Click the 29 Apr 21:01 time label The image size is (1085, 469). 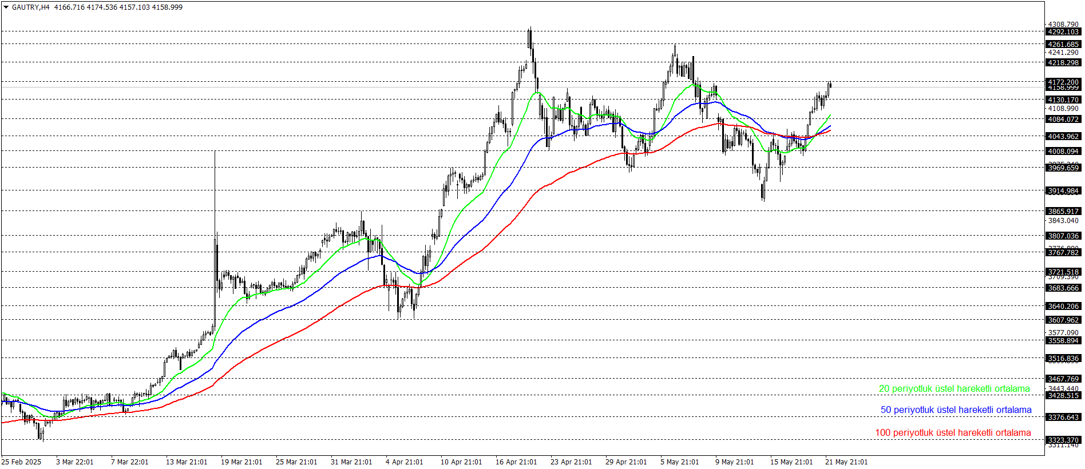click(x=626, y=462)
